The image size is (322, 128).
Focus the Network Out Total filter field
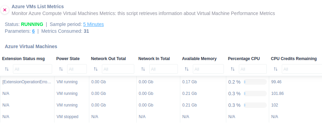118,69
